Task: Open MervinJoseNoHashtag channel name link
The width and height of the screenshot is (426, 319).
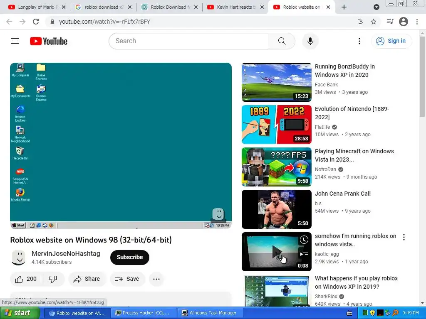Action: pyautogui.click(x=66, y=253)
